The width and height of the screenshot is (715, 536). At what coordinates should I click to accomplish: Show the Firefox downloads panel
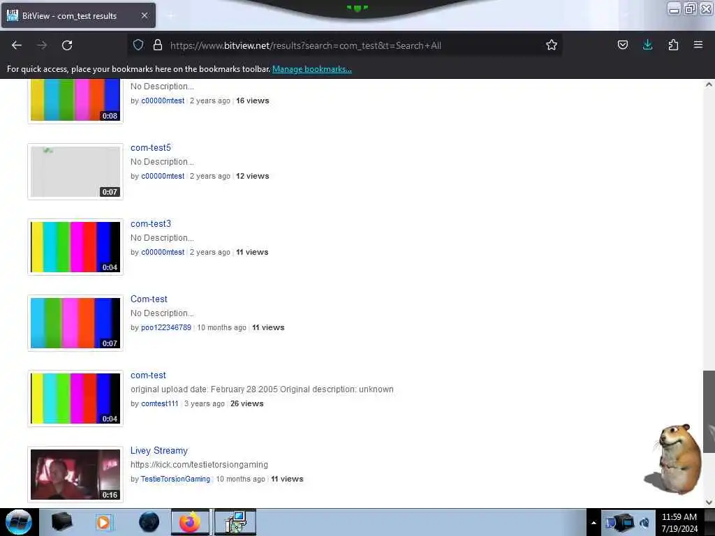point(647,45)
